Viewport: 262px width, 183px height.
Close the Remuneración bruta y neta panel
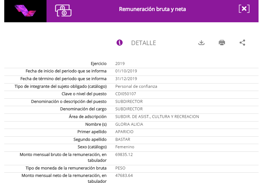click(244, 9)
